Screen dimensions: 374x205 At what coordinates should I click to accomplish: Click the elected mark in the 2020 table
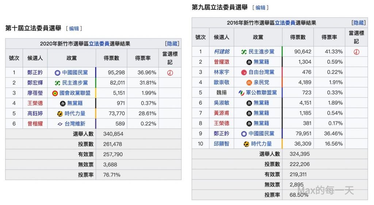click(x=170, y=73)
